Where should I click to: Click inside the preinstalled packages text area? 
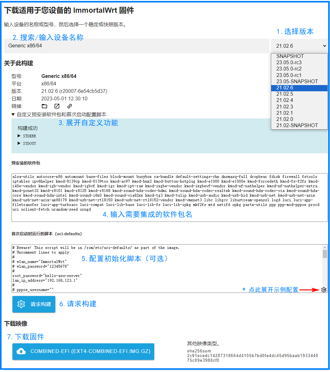(170, 198)
